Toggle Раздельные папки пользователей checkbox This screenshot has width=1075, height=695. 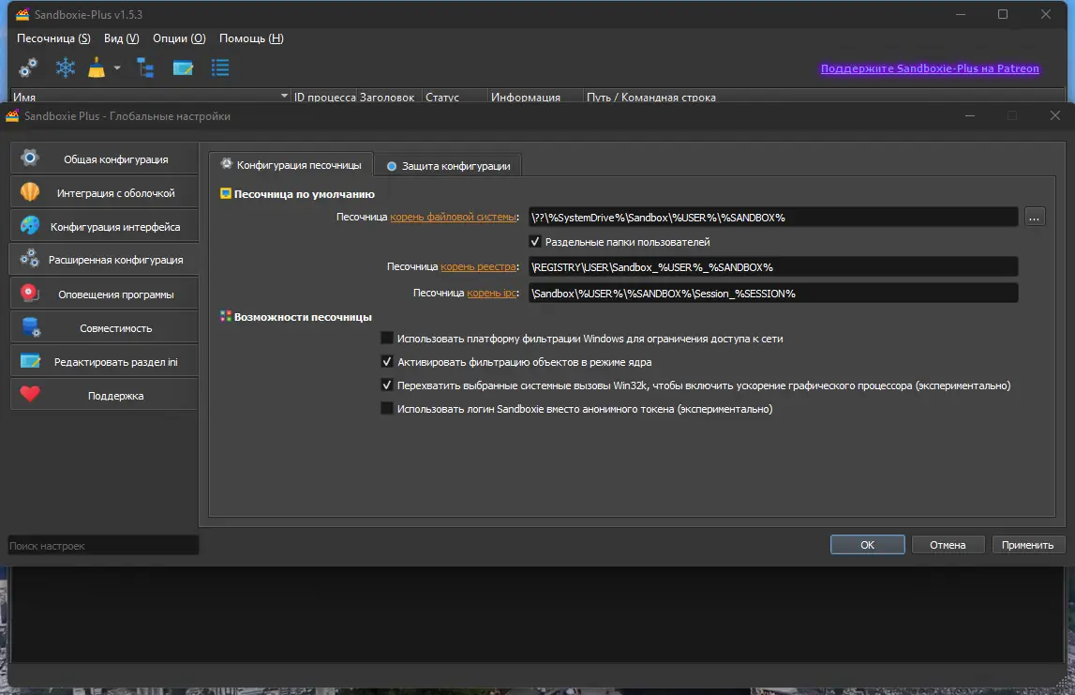[x=535, y=241]
